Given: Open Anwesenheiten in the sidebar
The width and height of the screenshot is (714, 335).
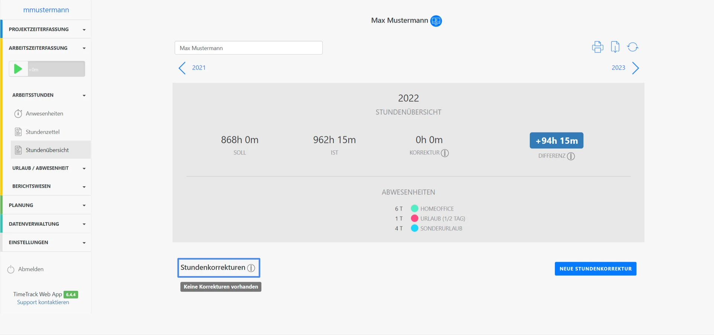Looking at the screenshot, I should pyautogui.click(x=44, y=113).
